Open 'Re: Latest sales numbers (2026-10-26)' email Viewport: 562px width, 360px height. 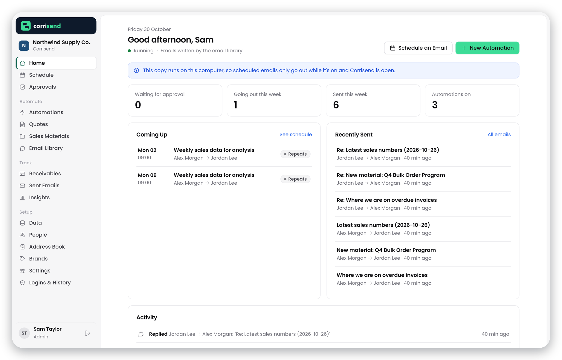point(423,154)
